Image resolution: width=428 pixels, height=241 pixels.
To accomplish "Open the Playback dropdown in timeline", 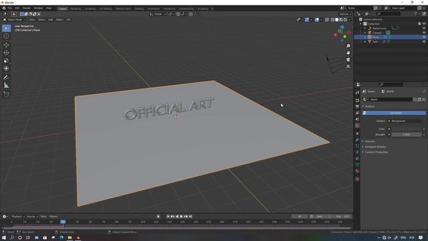I will point(18,216).
